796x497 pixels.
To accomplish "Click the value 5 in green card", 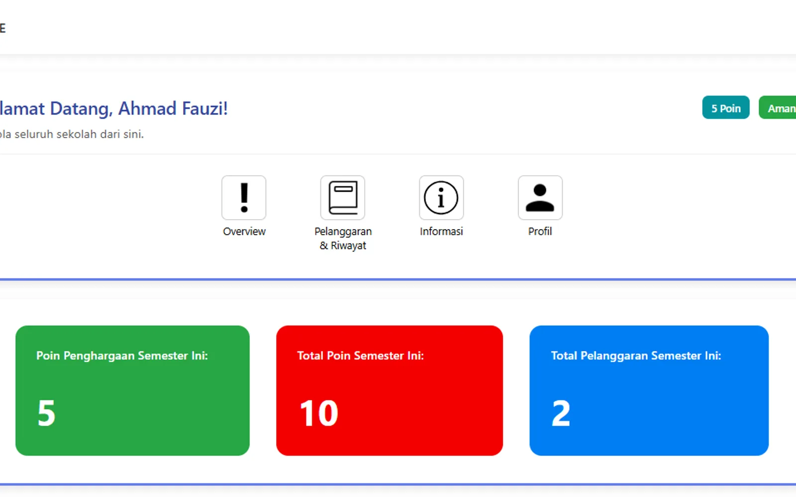I will tap(46, 414).
